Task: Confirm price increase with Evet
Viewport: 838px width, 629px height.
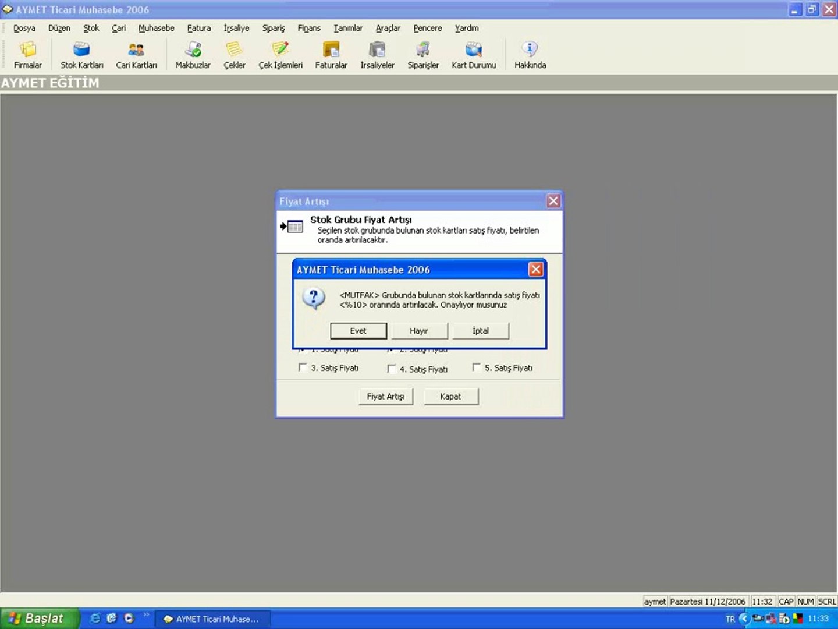Action: tap(358, 331)
